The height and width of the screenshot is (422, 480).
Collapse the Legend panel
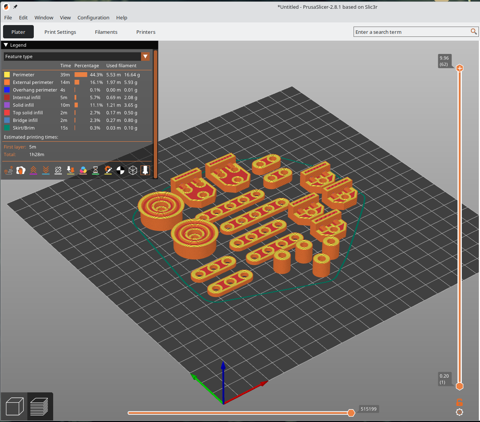[x=6, y=45]
